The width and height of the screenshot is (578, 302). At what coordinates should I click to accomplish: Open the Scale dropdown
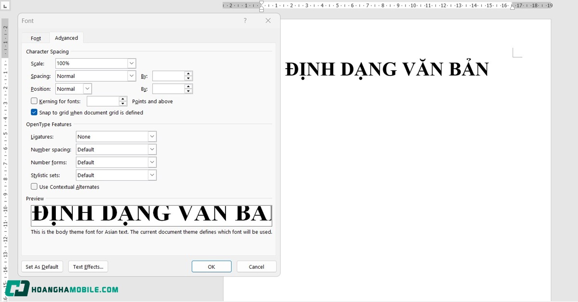(x=131, y=63)
